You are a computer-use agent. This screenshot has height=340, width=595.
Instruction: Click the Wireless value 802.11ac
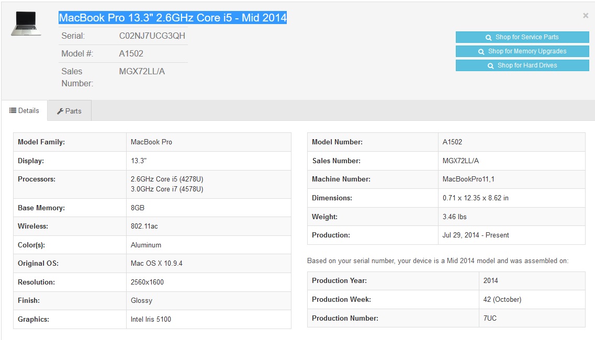144,226
